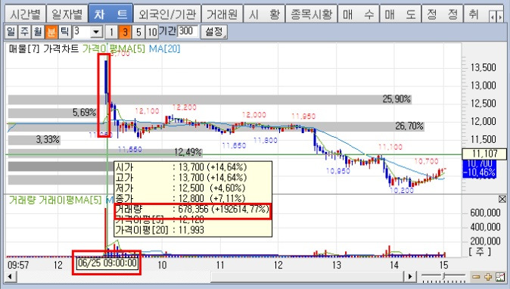Click the 기간 field showing 300
The height and width of the screenshot is (289, 510).
click(x=188, y=32)
